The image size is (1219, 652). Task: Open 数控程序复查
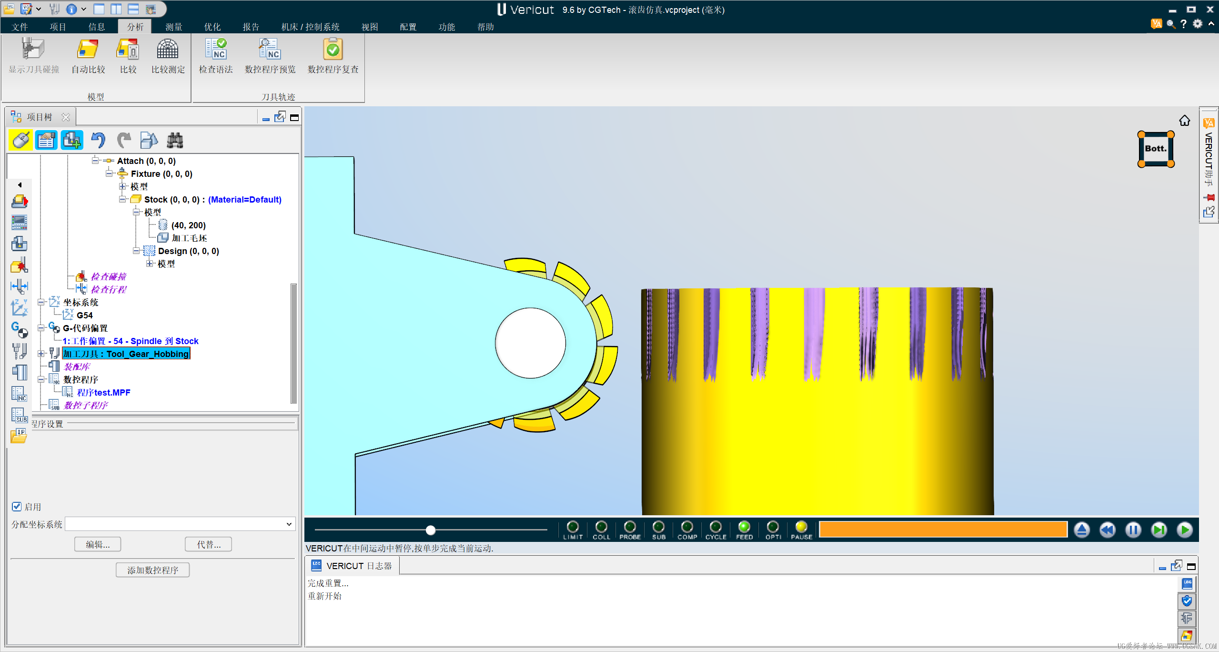coord(333,56)
